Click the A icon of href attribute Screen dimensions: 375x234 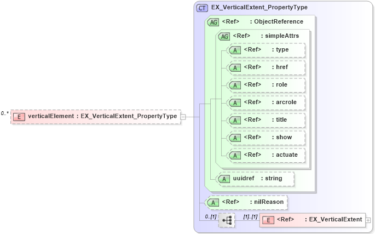tap(235, 68)
